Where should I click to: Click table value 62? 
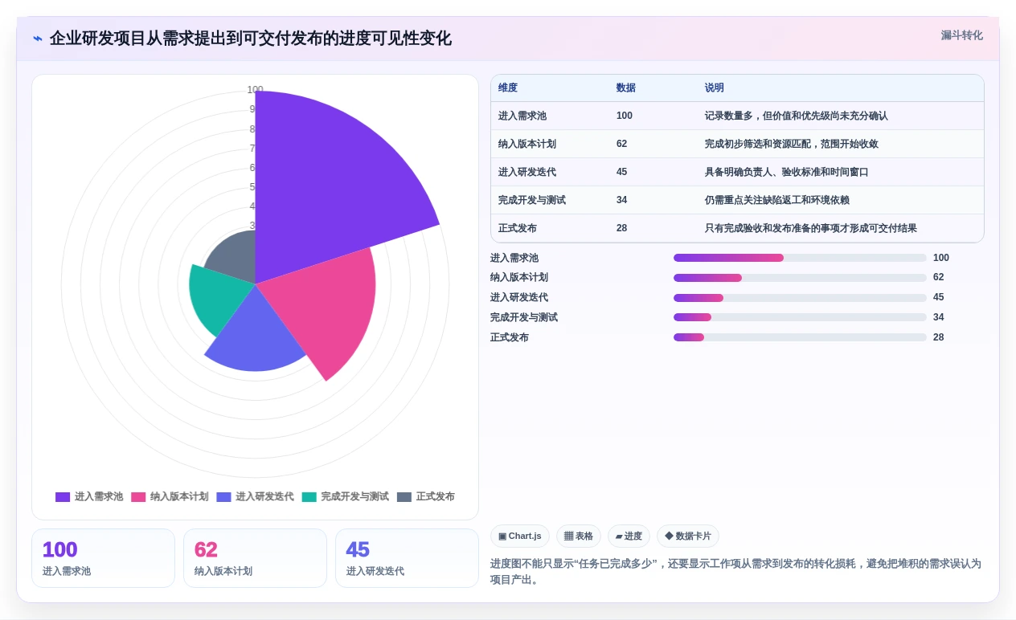[622, 144]
